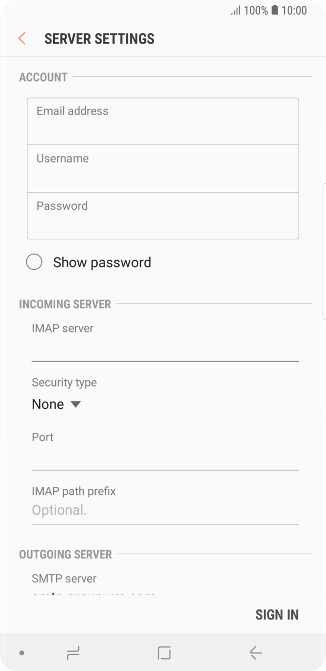Tap the Back navigation key
Image resolution: width=326 pixels, height=671 pixels.
pyautogui.click(x=254, y=653)
